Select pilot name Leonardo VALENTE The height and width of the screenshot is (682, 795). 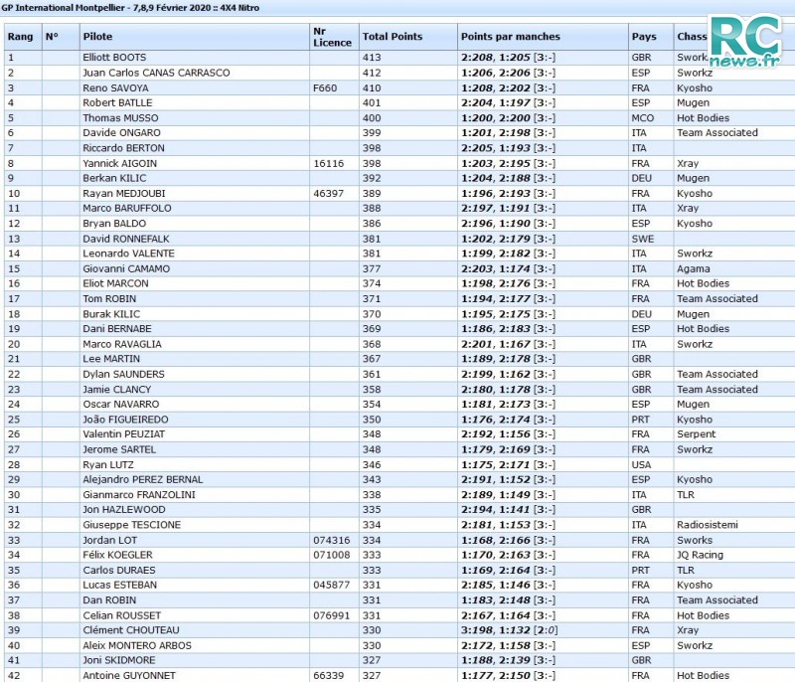(x=129, y=254)
